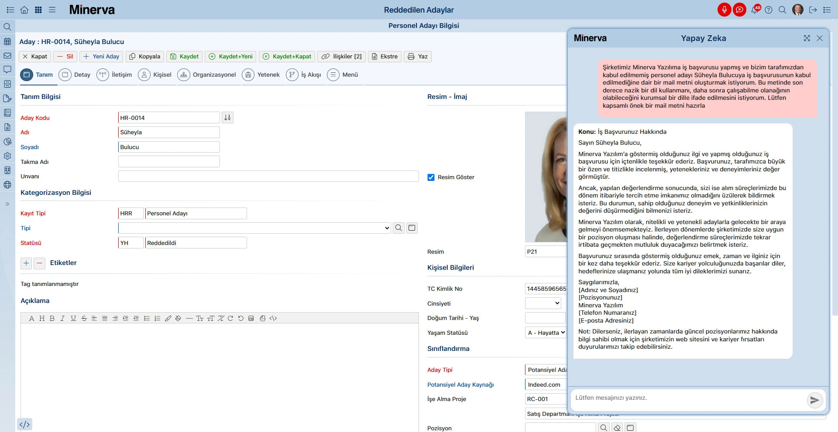Click the search magnifier next to Tipi

398,228
